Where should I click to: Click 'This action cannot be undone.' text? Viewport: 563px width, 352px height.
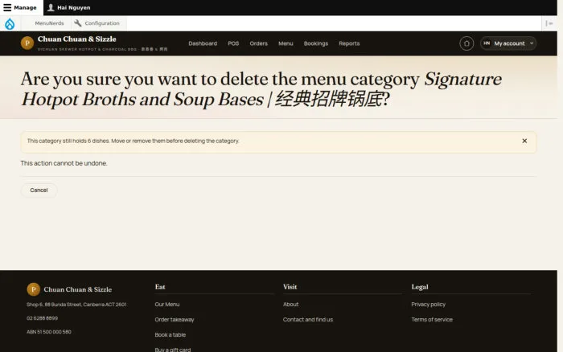click(x=64, y=163)
